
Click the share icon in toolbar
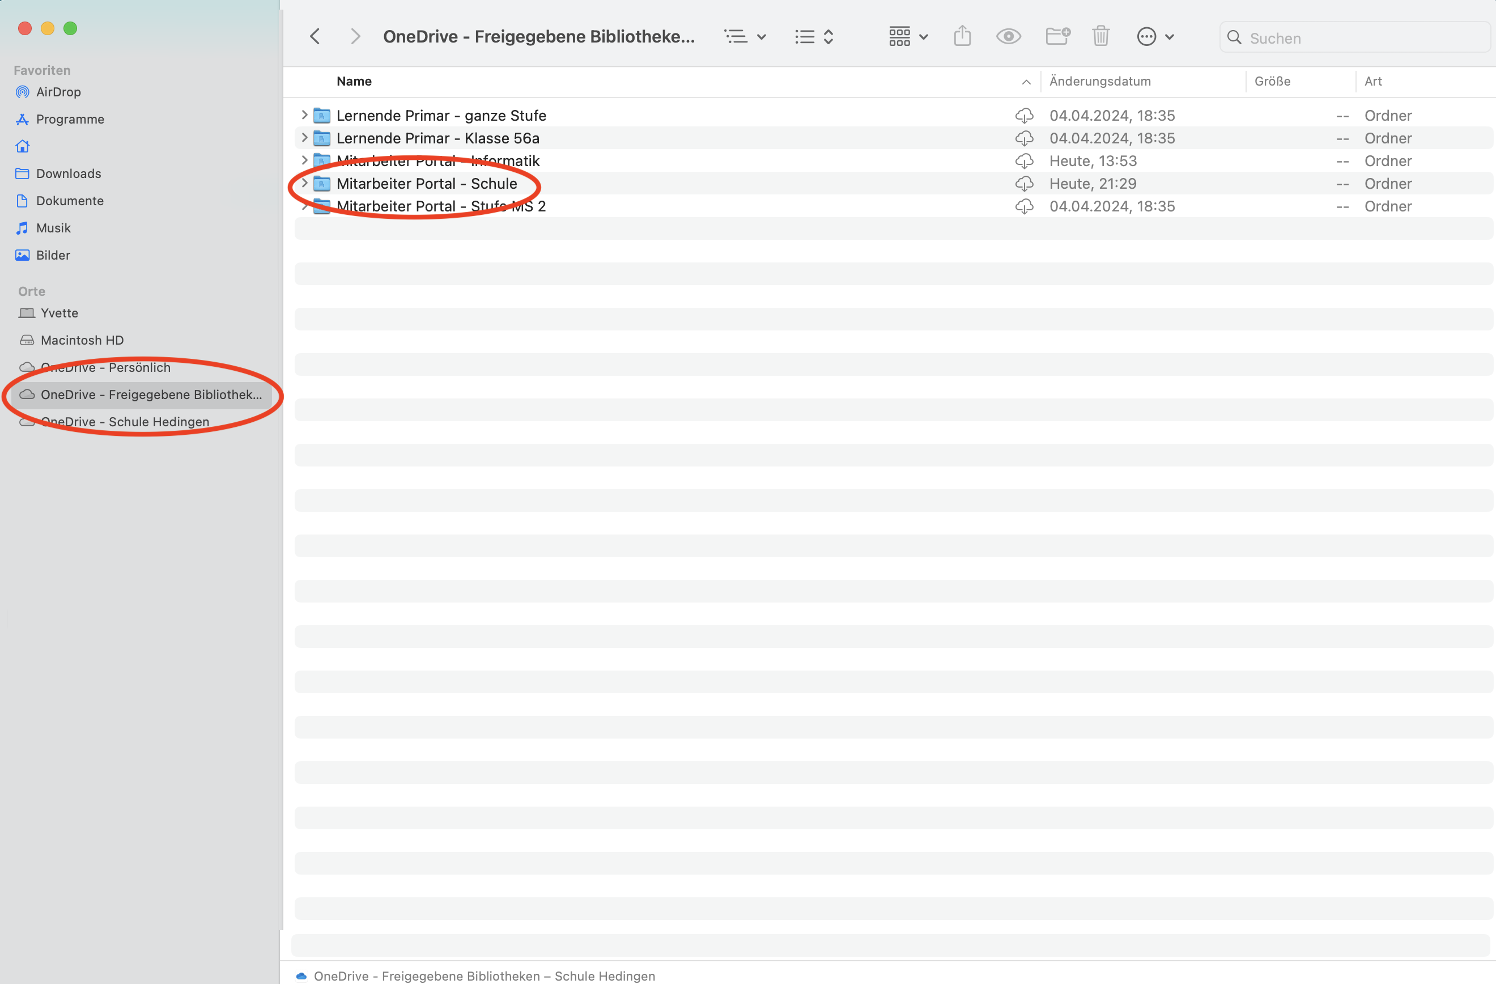(x=962, y=36)
